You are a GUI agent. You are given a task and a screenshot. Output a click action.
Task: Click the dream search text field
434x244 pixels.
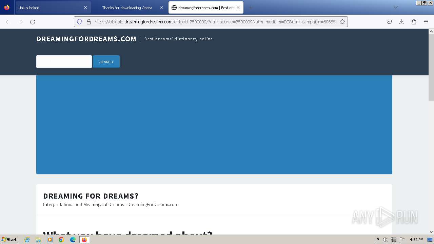[64, 62]
